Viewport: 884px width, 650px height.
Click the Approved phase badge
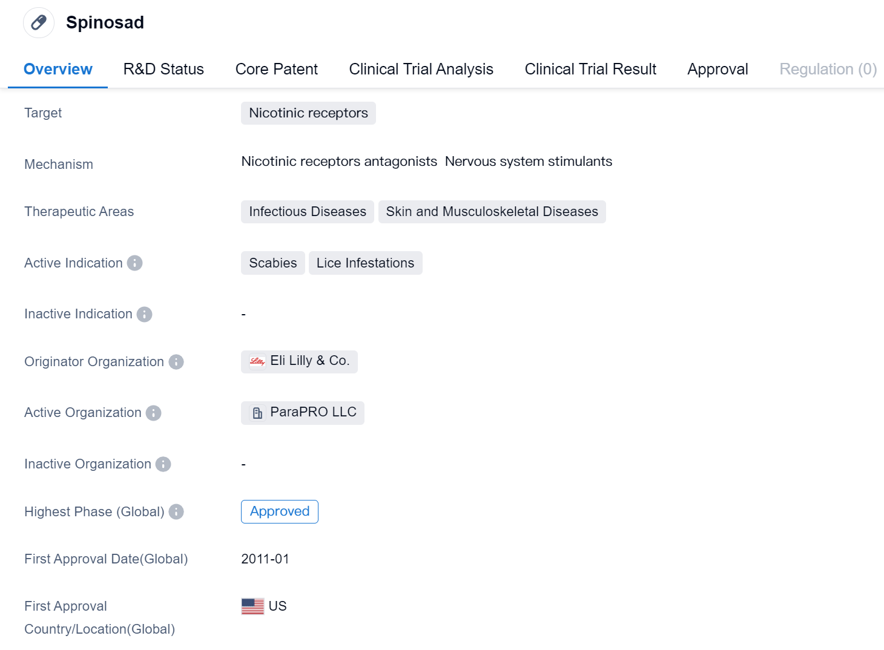coord(279,511)
